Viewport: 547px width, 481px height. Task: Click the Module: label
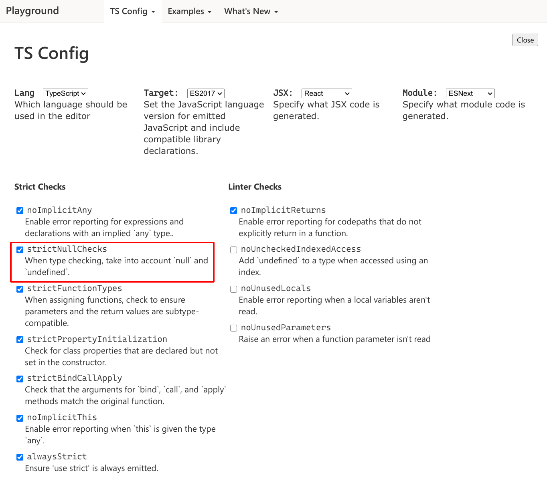tap(419, 93)
